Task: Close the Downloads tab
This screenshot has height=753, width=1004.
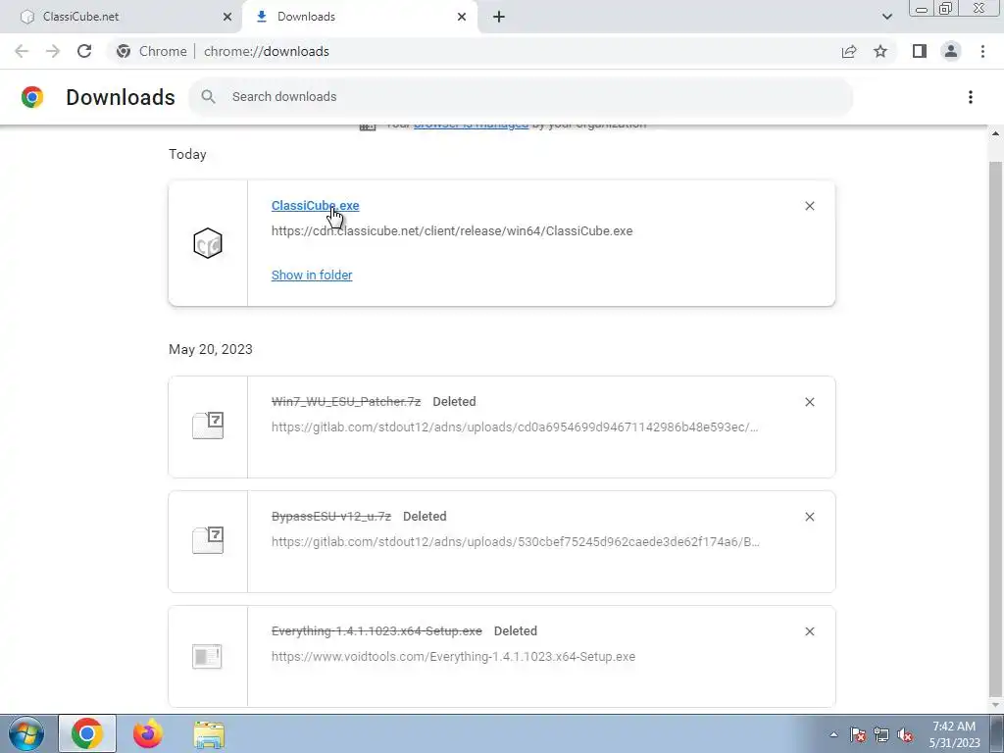Action: (x=462, y=17)
